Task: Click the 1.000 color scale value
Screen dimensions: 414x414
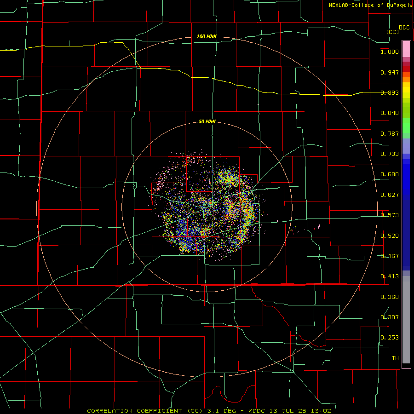Action: click(390, 52)
